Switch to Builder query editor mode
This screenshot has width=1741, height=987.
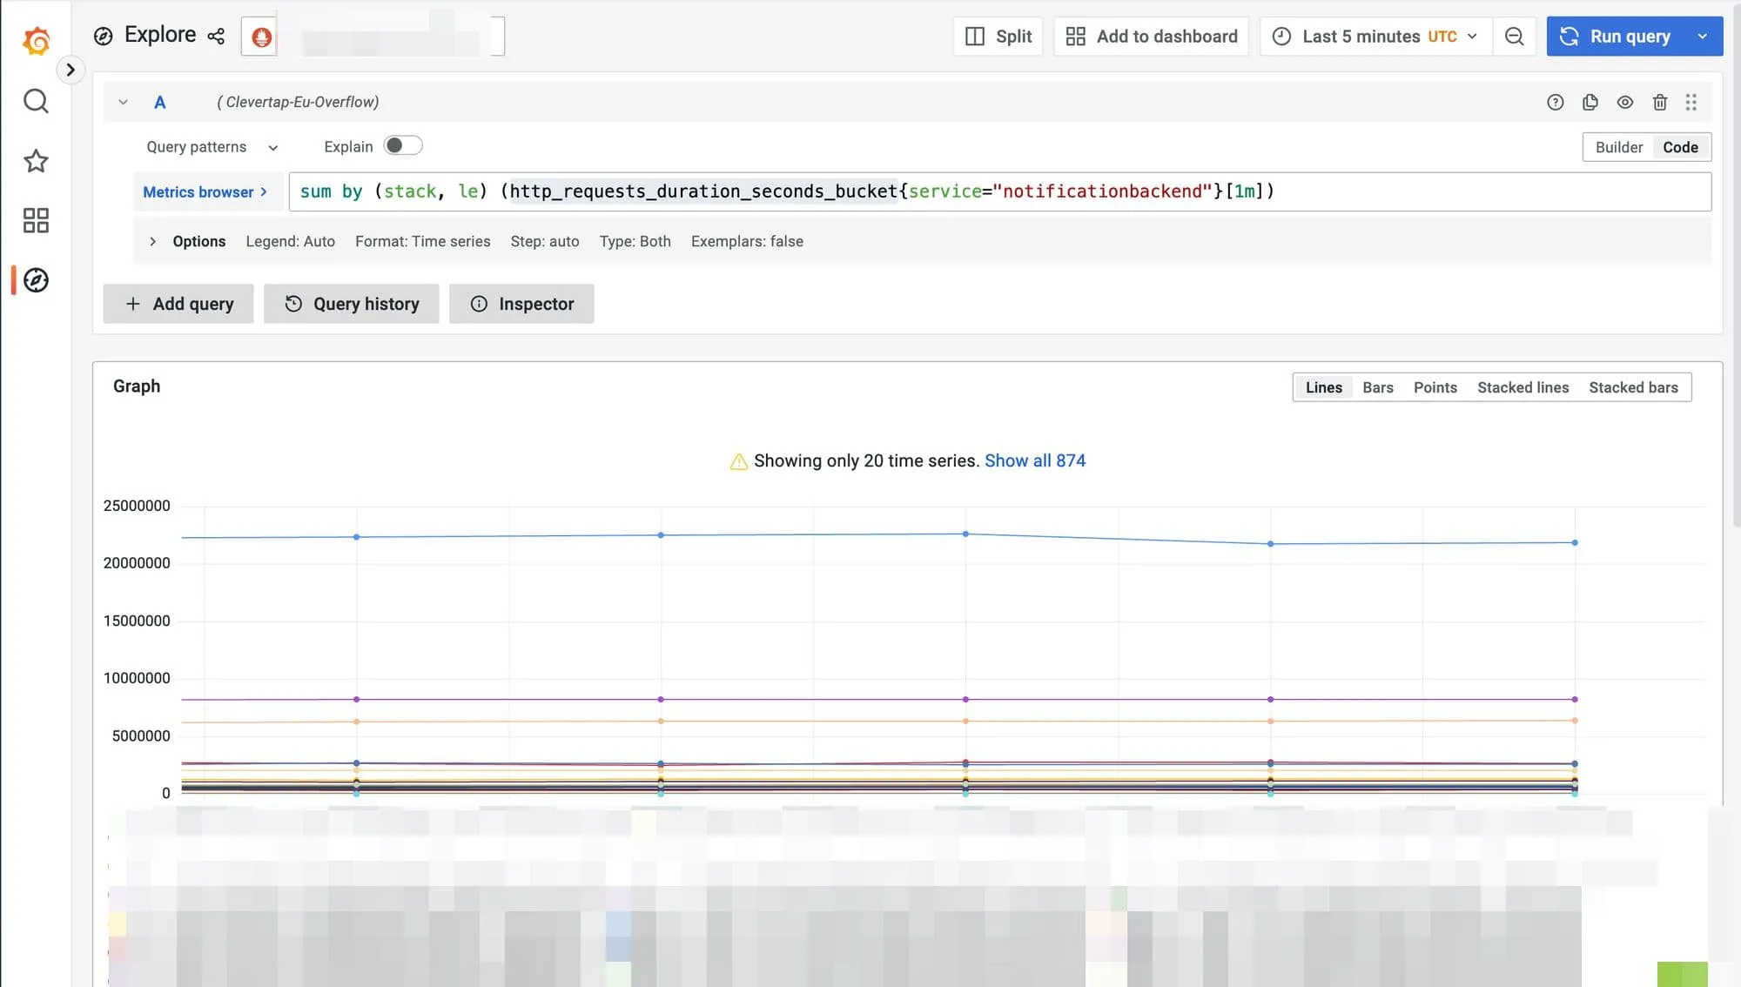[x=1618, y=147]
